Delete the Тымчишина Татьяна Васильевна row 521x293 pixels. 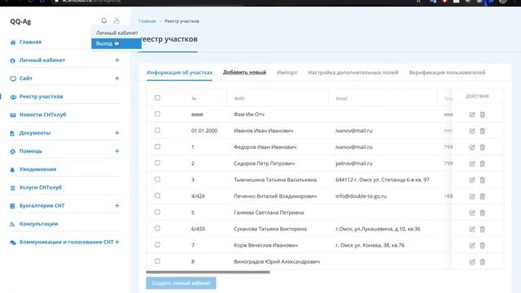coord(483,180)
